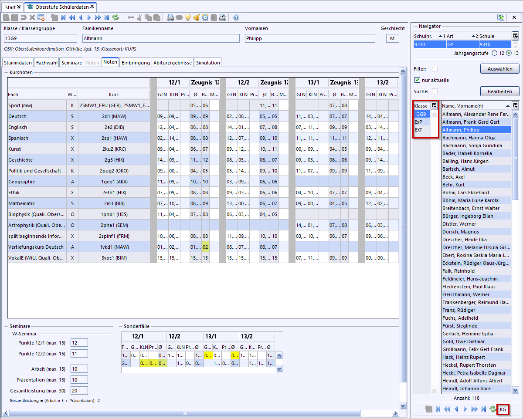Click the Familienname field containing Altmann

pyautogui.click(x=161, y=38)
